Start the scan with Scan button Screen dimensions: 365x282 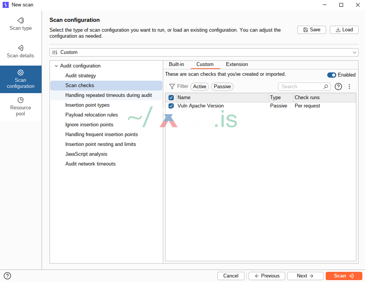pyautogui.click(x=344, y=276)
